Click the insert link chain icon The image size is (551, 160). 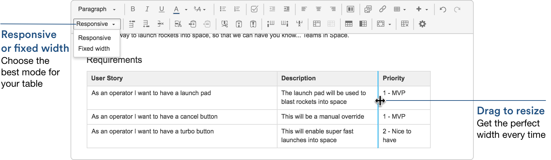382,9
